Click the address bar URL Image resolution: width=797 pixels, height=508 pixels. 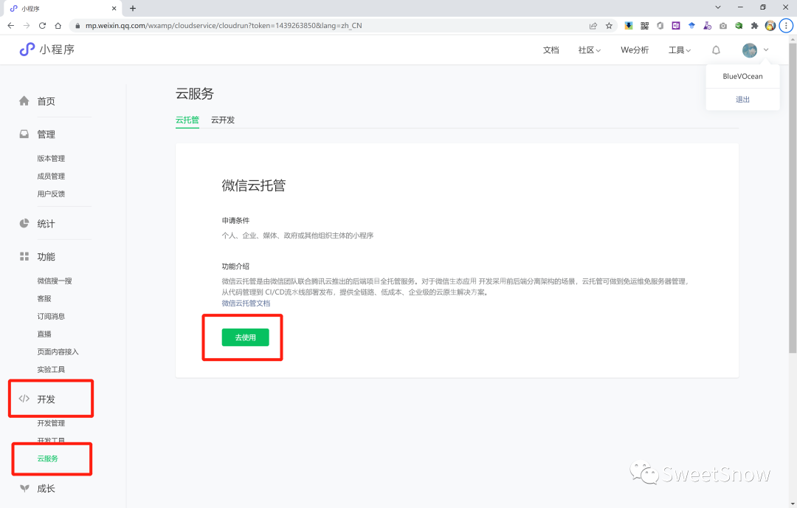(x=224, y=25)
